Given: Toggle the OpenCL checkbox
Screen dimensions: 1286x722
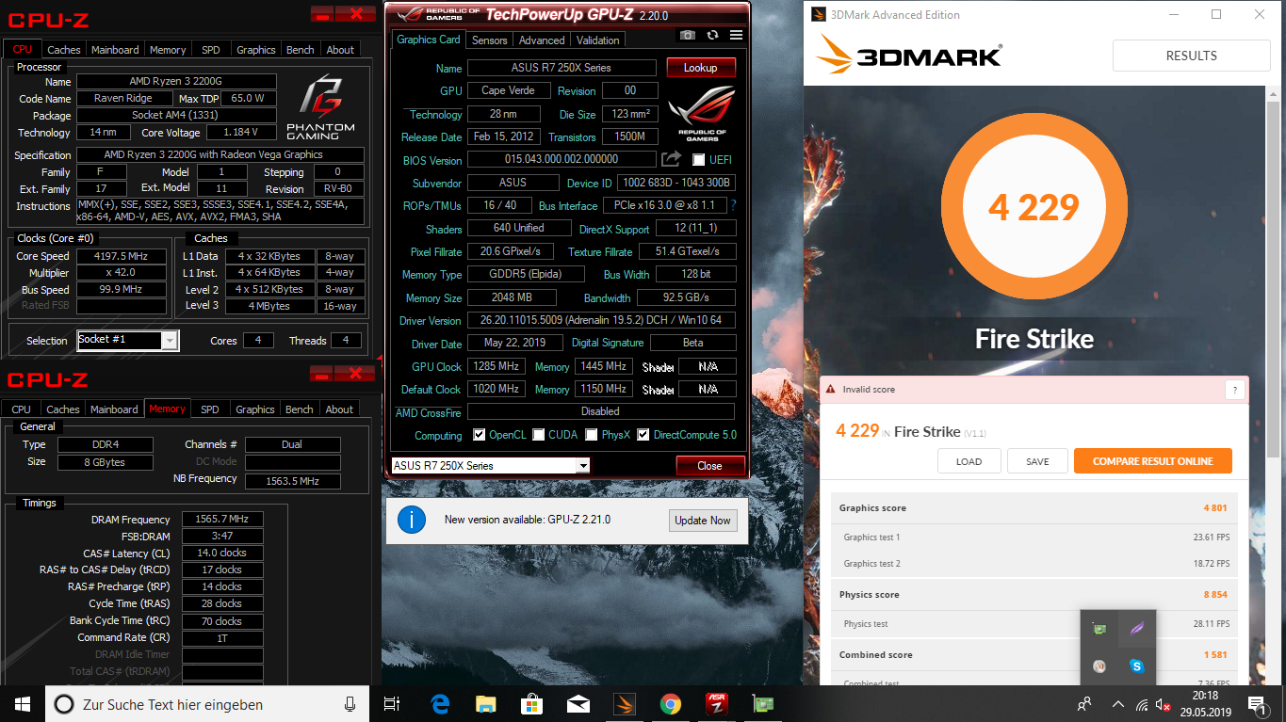Looking at the screenshot, I should pyautogui.click(x=480, y=435).
